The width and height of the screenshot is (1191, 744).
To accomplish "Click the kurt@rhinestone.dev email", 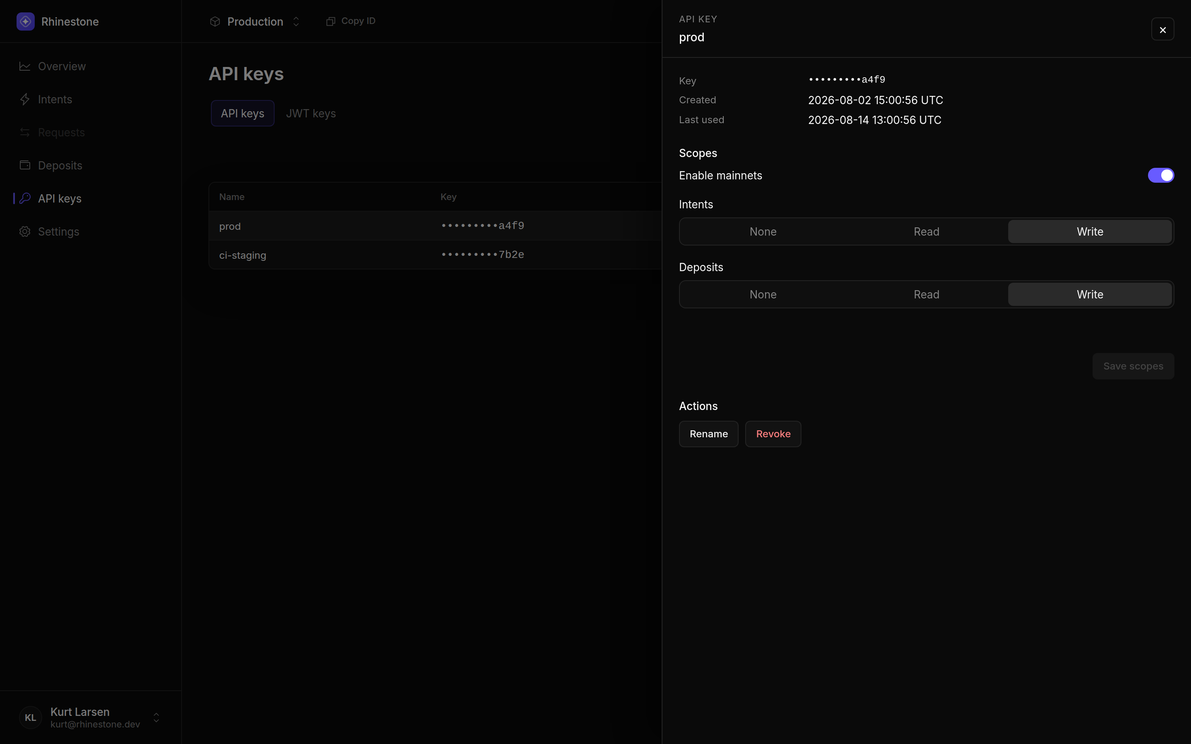I will point(95,724).
